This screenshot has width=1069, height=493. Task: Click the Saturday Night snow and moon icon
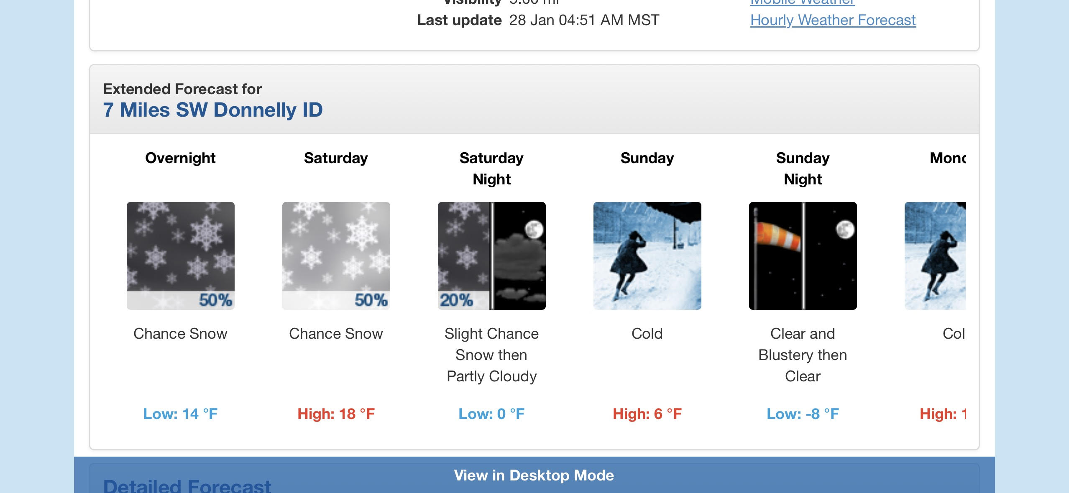coord(491,255)
